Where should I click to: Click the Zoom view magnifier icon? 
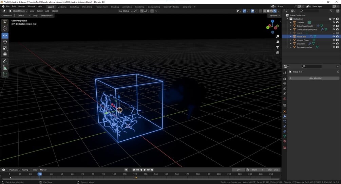(x=278, y=37)
